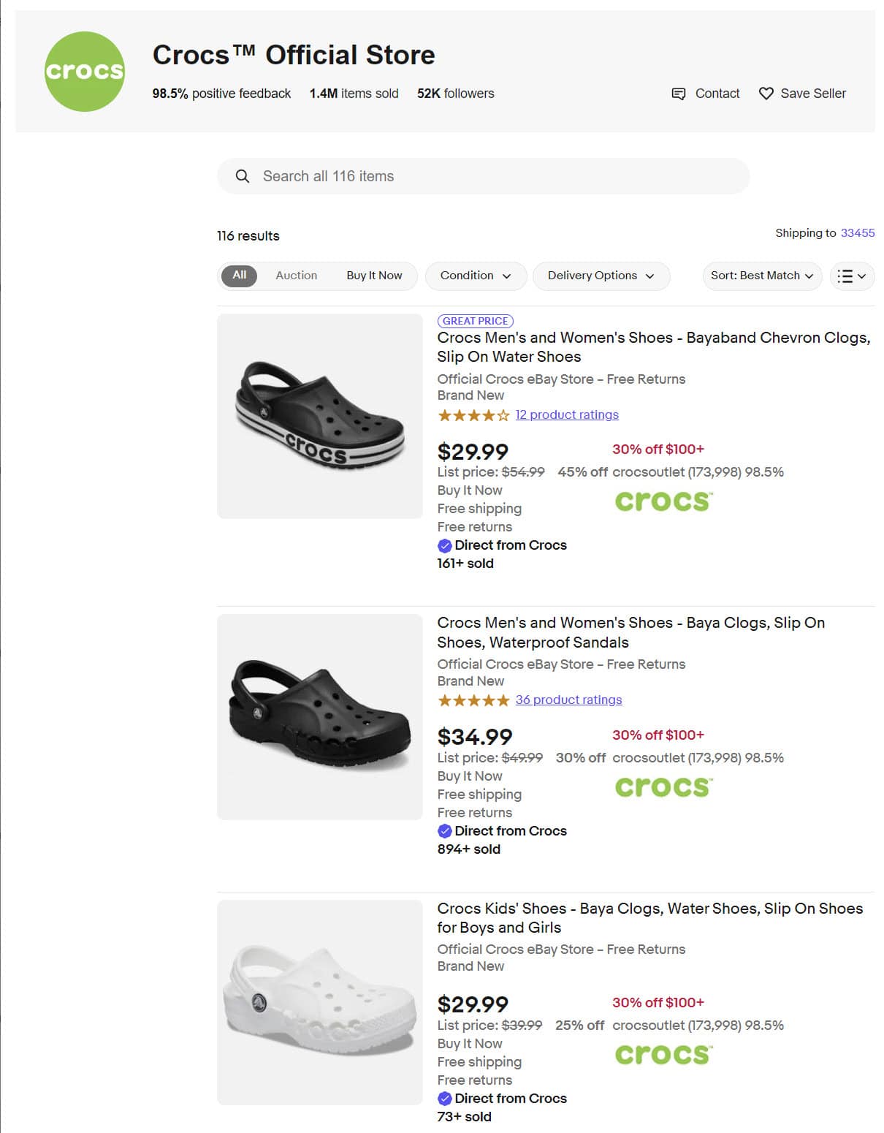Click the Contact message icon
The height and width of the screenshot is (1133, 884).
pos(678,94)
